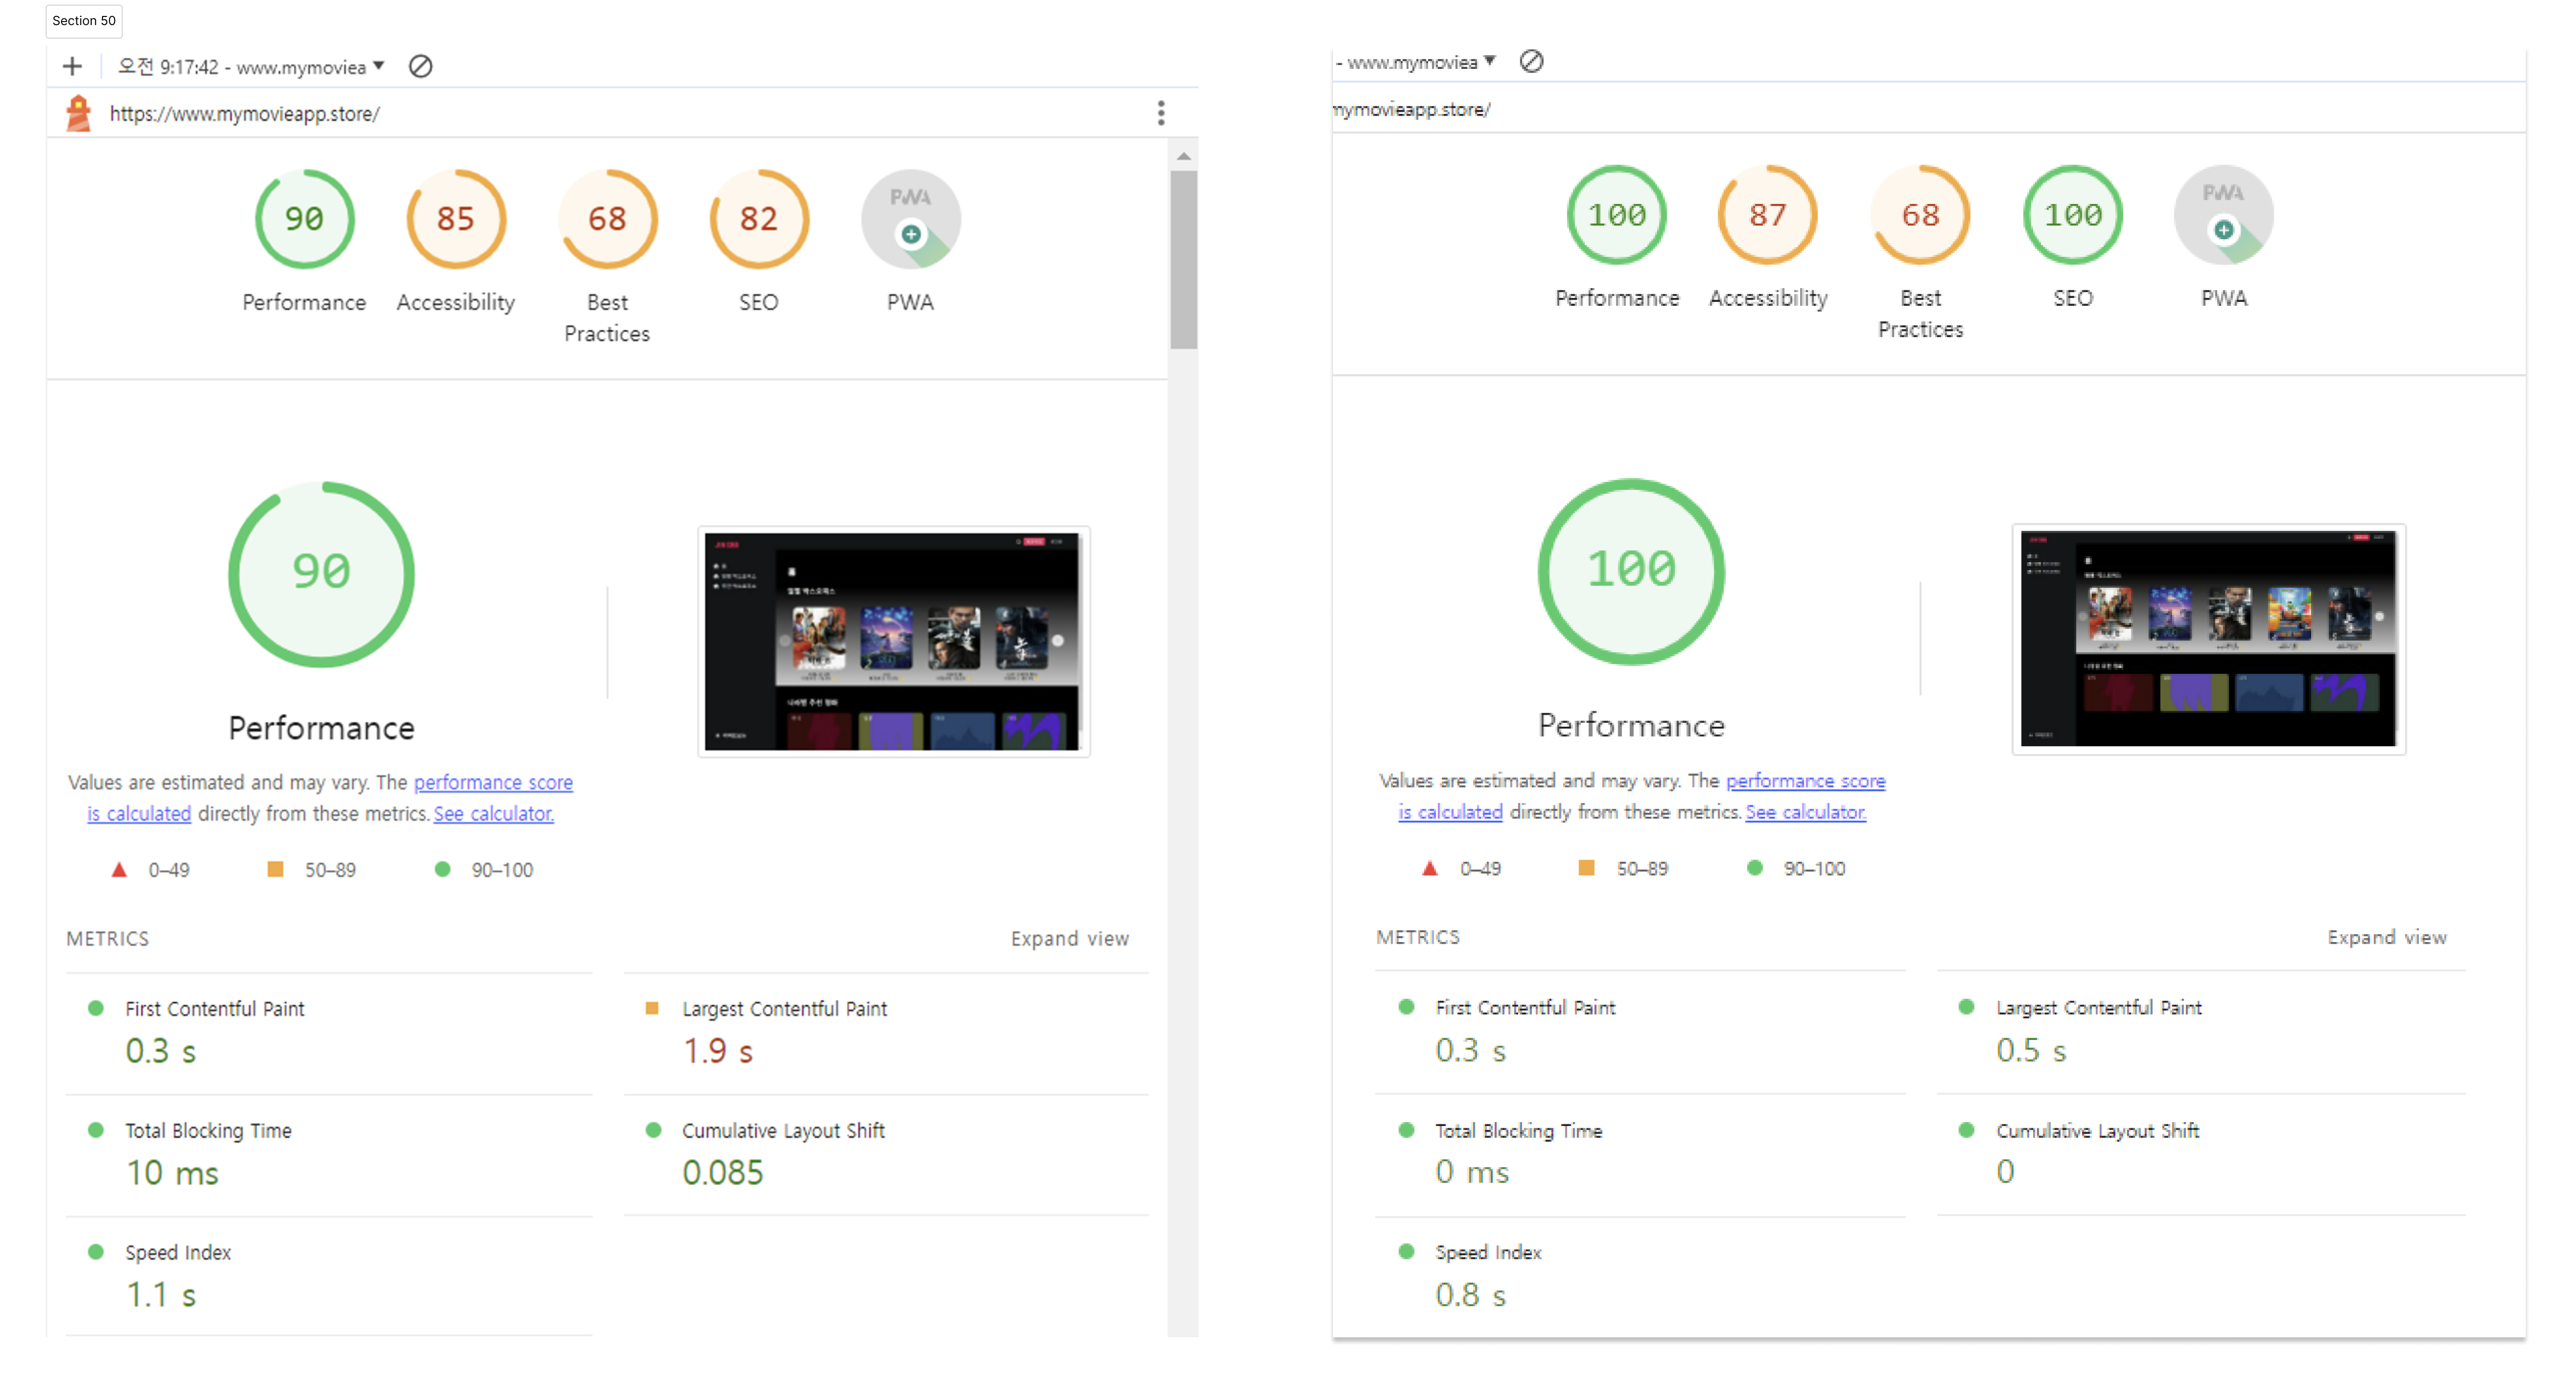Click the left panel vertical scrollbar thumb
The height and width of the screenshot is (1392, 2576).
click(1183, 260)
